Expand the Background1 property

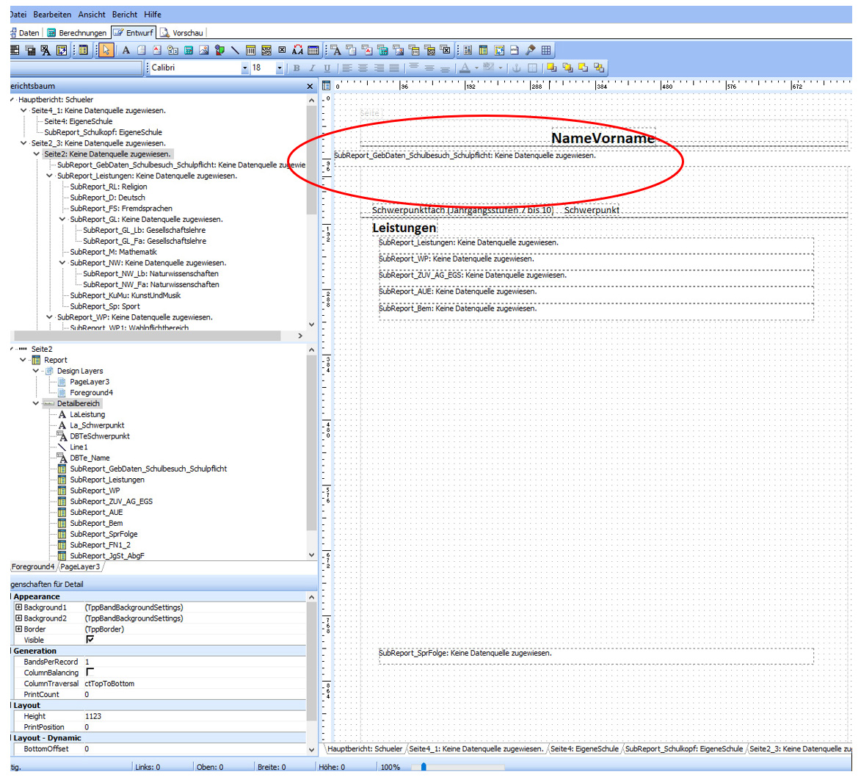[x=18, y=607]
